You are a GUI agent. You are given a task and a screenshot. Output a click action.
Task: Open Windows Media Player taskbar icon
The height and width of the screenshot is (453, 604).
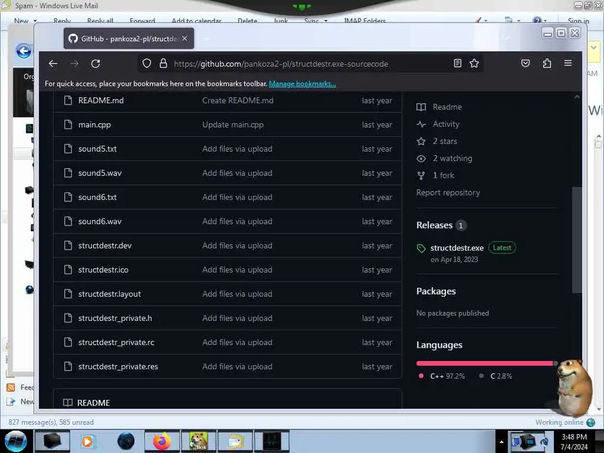point(87,441)
